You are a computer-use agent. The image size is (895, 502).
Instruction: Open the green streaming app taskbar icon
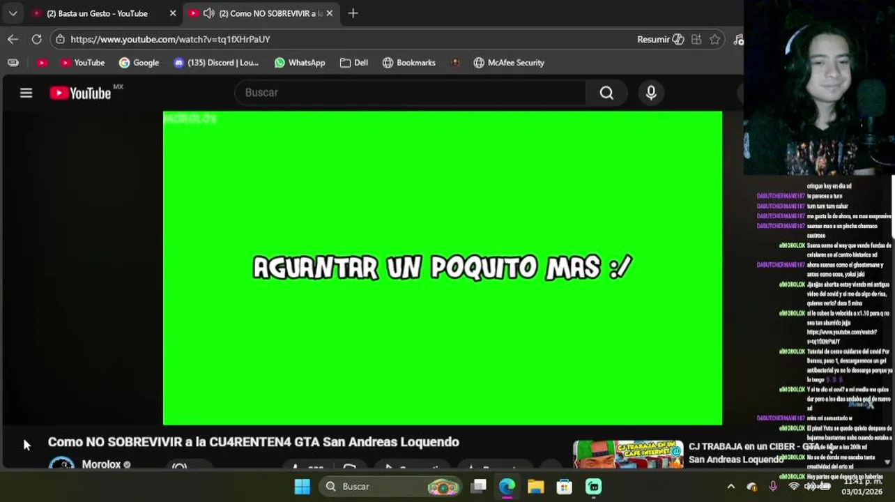coord(593,486)
